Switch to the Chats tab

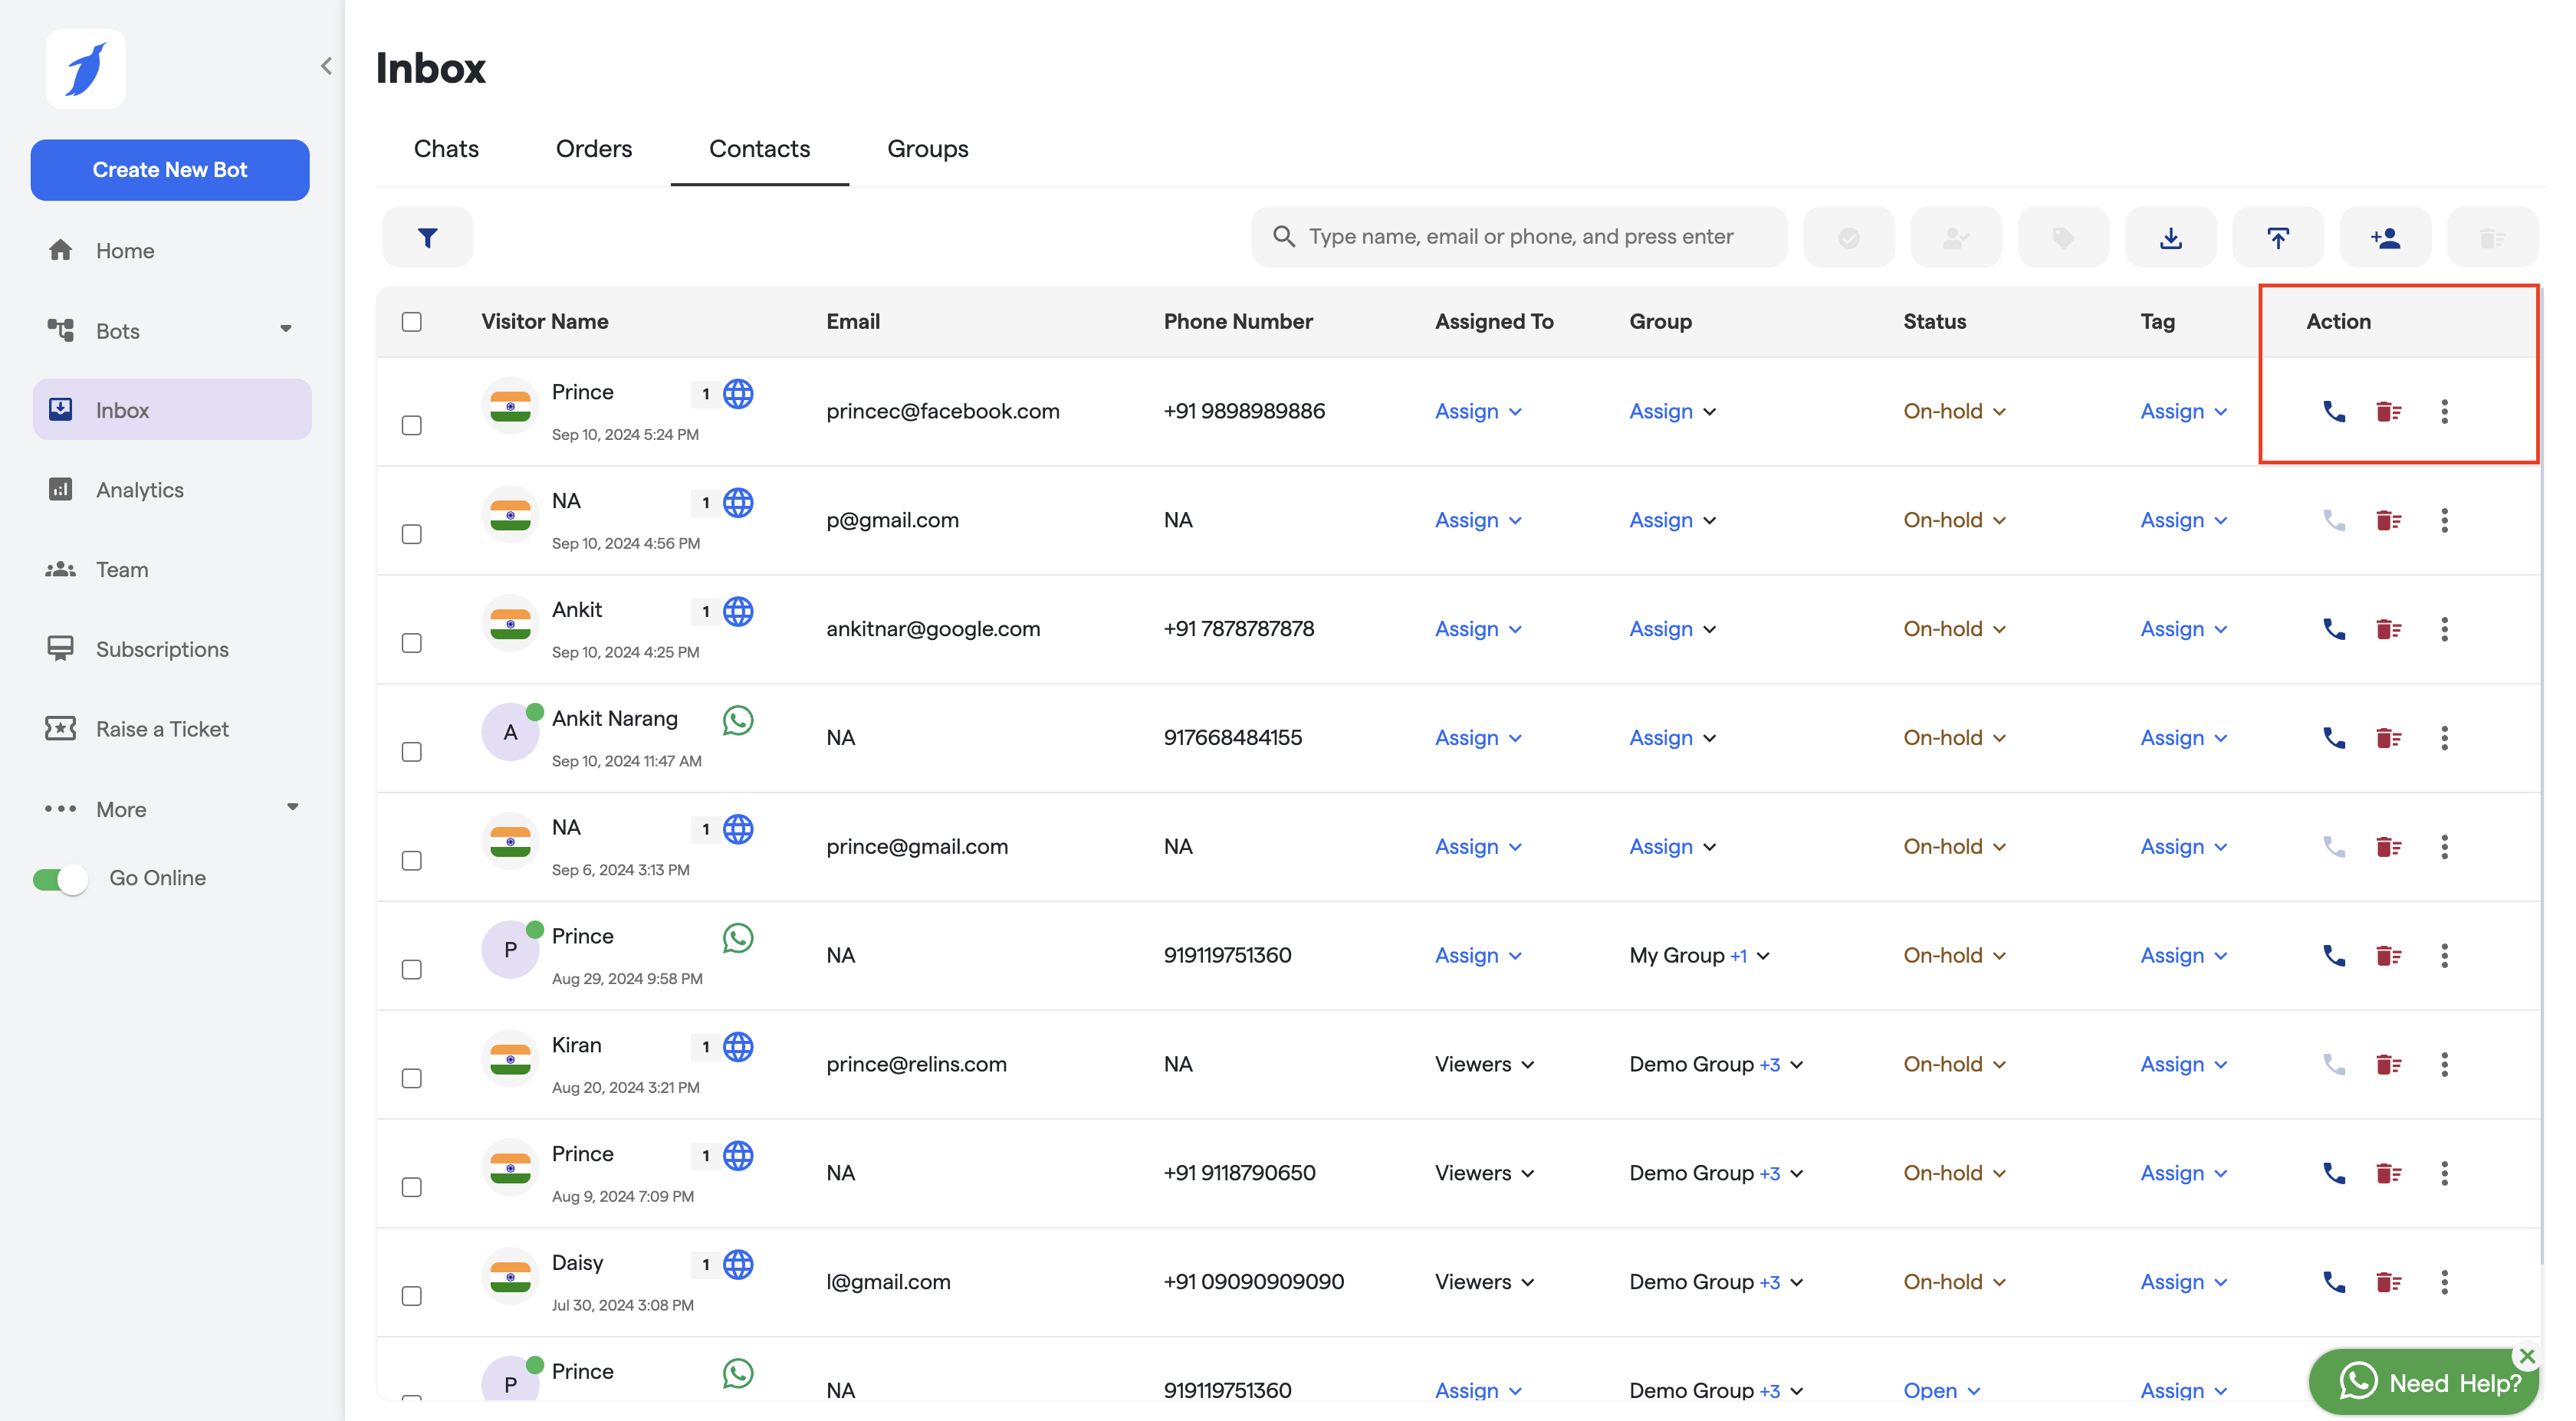(446, 148)
